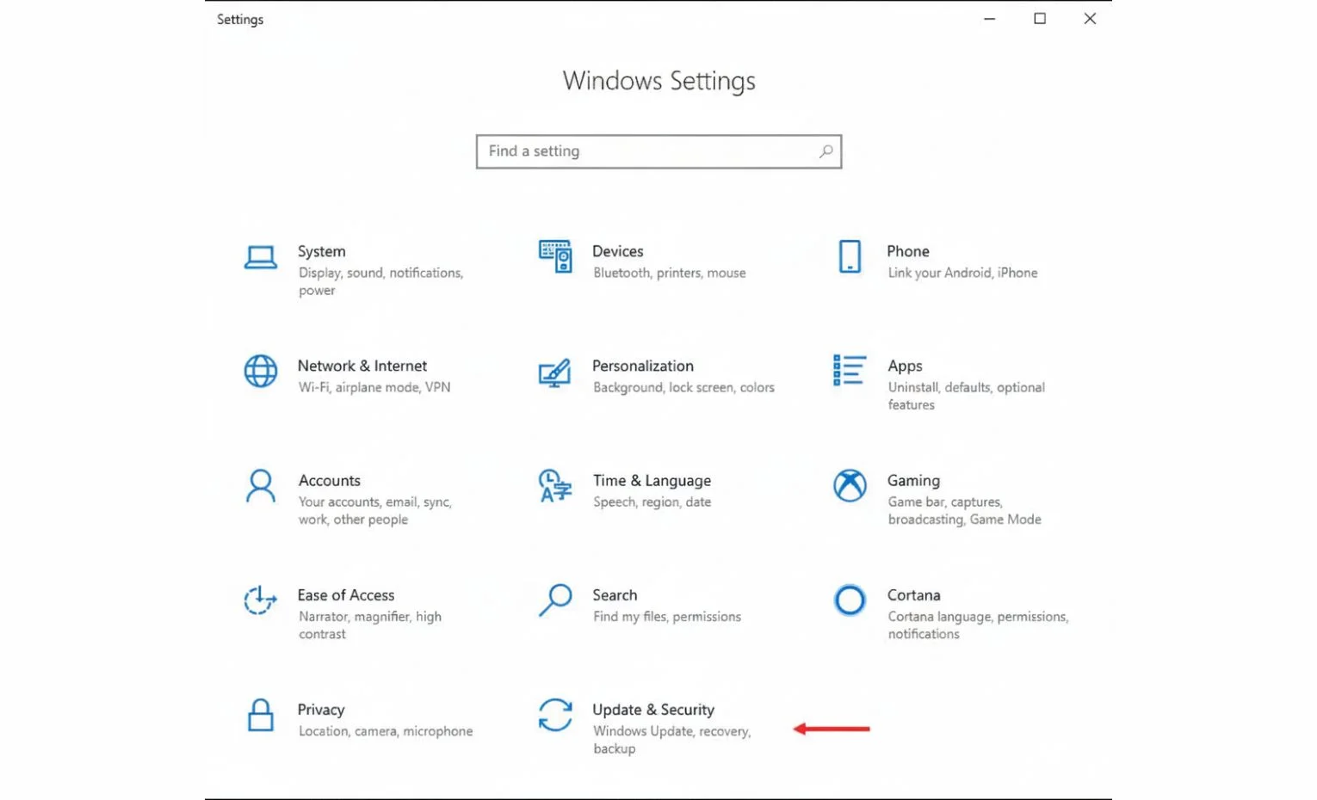
Task: Select the Update & Security arrows icon
Action: click(555, 715)
